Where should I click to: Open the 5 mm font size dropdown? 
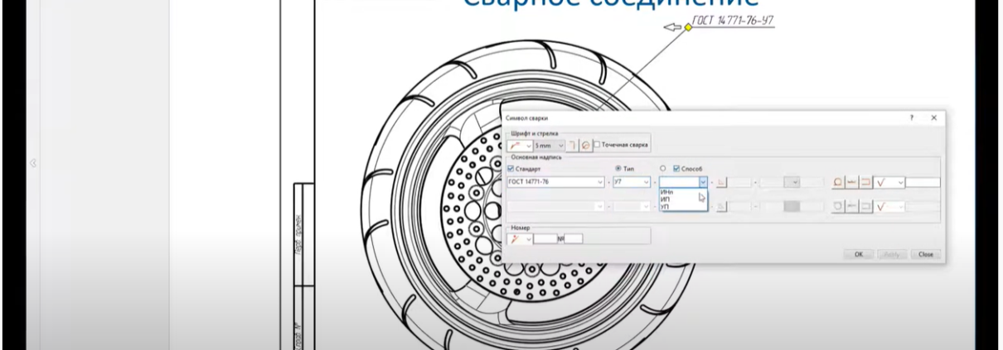point(560,146)
